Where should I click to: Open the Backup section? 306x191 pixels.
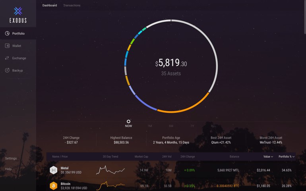pos(18,70)
